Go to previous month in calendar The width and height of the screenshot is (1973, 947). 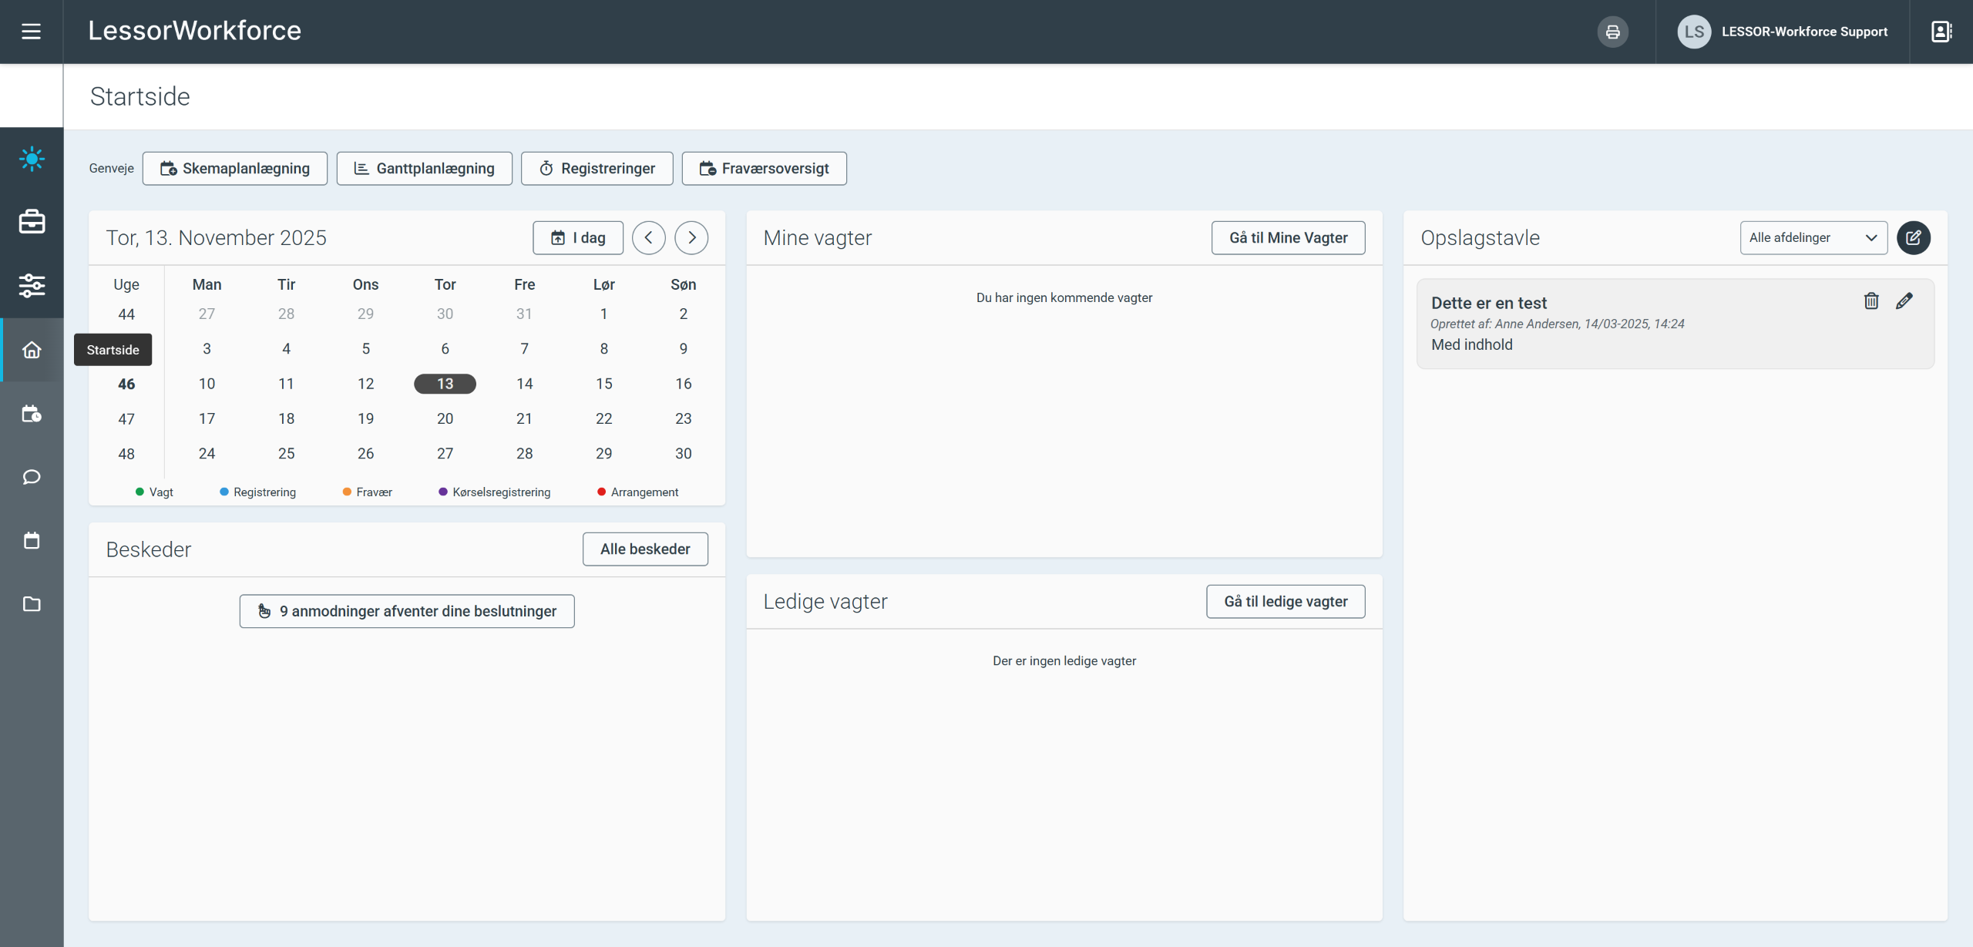click(x=648, y=238)
